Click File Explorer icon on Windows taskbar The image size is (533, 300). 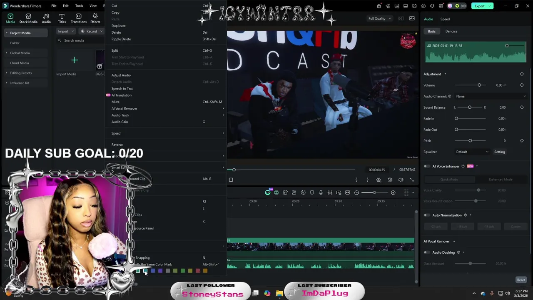[x=279, y=294]
